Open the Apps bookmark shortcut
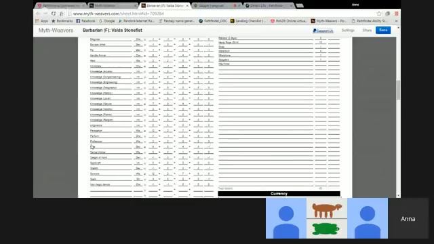Viewport: 434px width, 244px height. (x=42, y=21)
